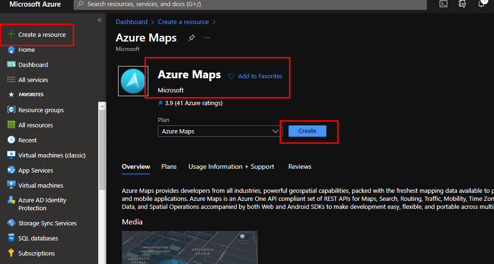
Task: Click the Add to Favorites link
Action: point(260,76)
